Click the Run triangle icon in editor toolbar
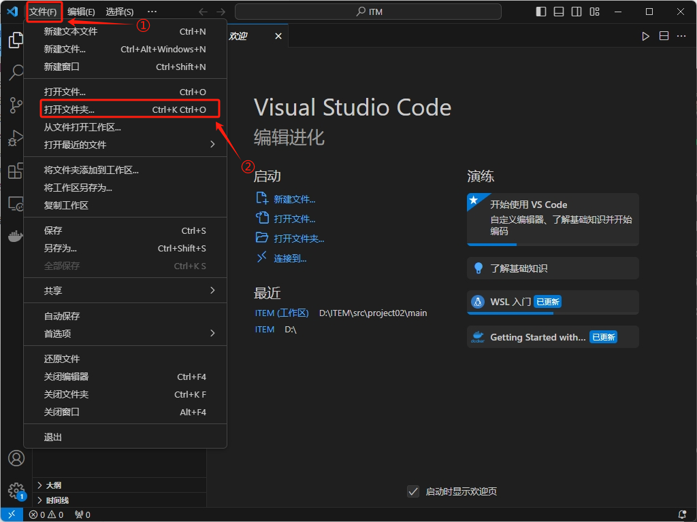The height and width of the screenshot is (522, 697). pos(645,36)
